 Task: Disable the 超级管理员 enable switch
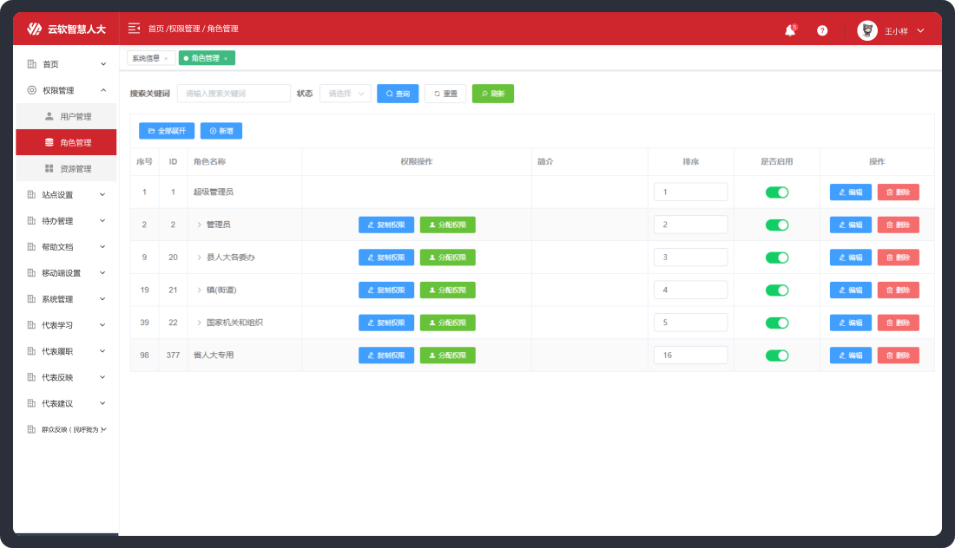pyautogui.click(x=777, y=192)
